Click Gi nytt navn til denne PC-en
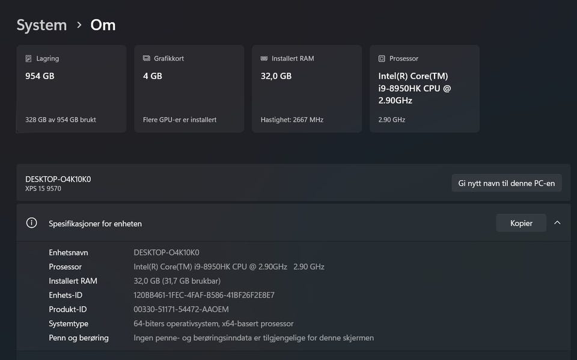 pos(506,183)
